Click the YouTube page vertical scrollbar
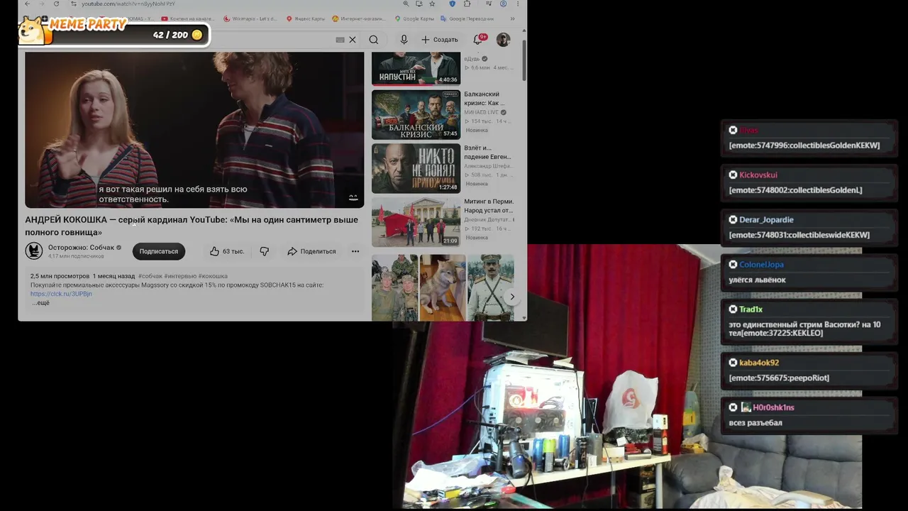 point(524,60)
